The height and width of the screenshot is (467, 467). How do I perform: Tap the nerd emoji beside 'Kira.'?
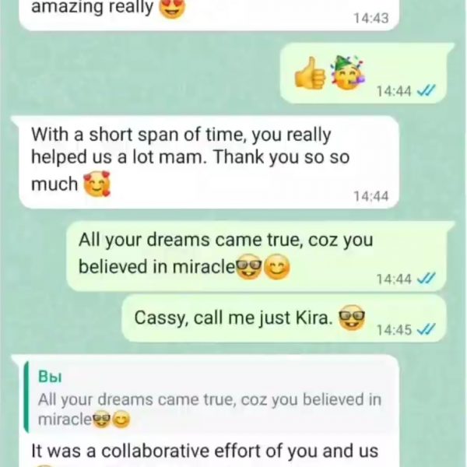click(352, 318)
